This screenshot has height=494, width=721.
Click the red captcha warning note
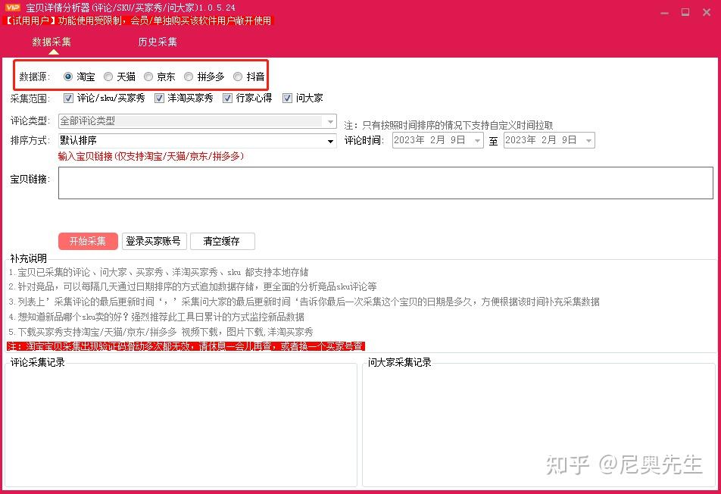tap(186, 346)
